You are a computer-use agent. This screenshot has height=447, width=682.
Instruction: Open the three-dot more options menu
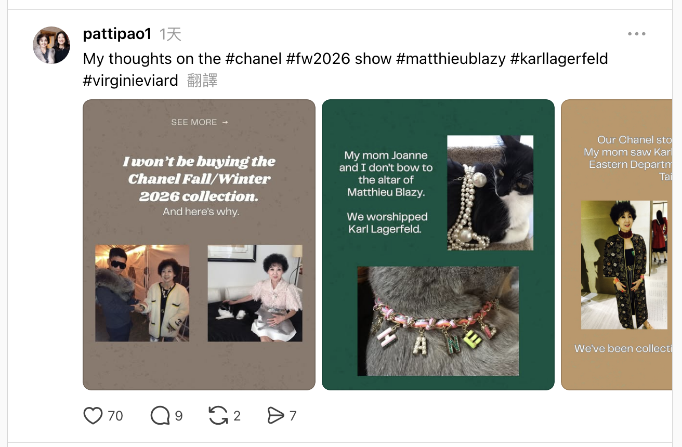tap(636, 34)
